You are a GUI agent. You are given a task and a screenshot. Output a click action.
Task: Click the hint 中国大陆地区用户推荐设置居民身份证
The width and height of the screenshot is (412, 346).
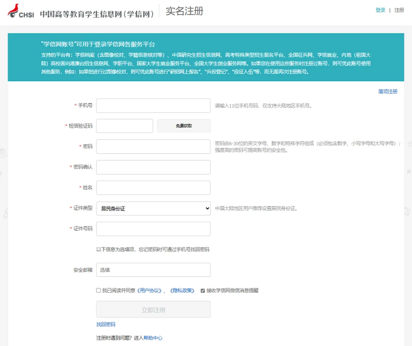pos(256,208)
